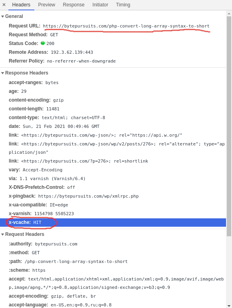
Task: Select the content-length header value
Action: [x=53, y=109]
